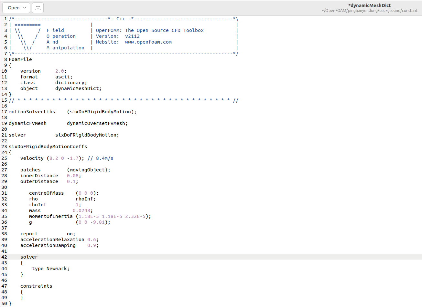Click the mass value 0.0248

[82, 210]
